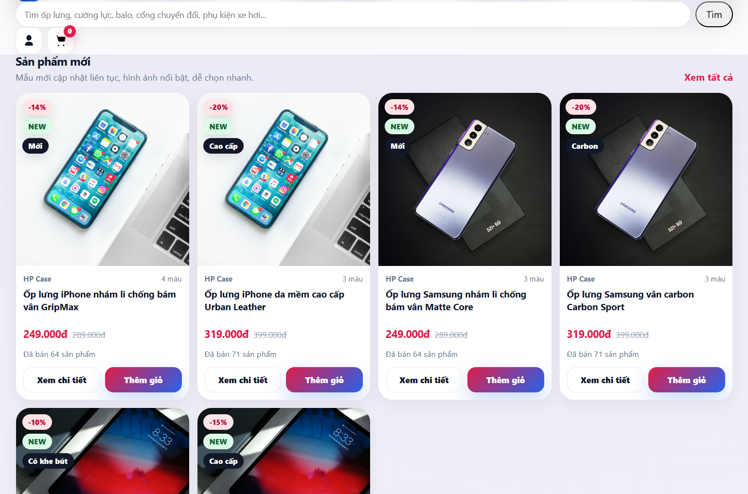
Task: Click Xem chi tiết on Matte Core Samsung case
Action: click(424, 380)
